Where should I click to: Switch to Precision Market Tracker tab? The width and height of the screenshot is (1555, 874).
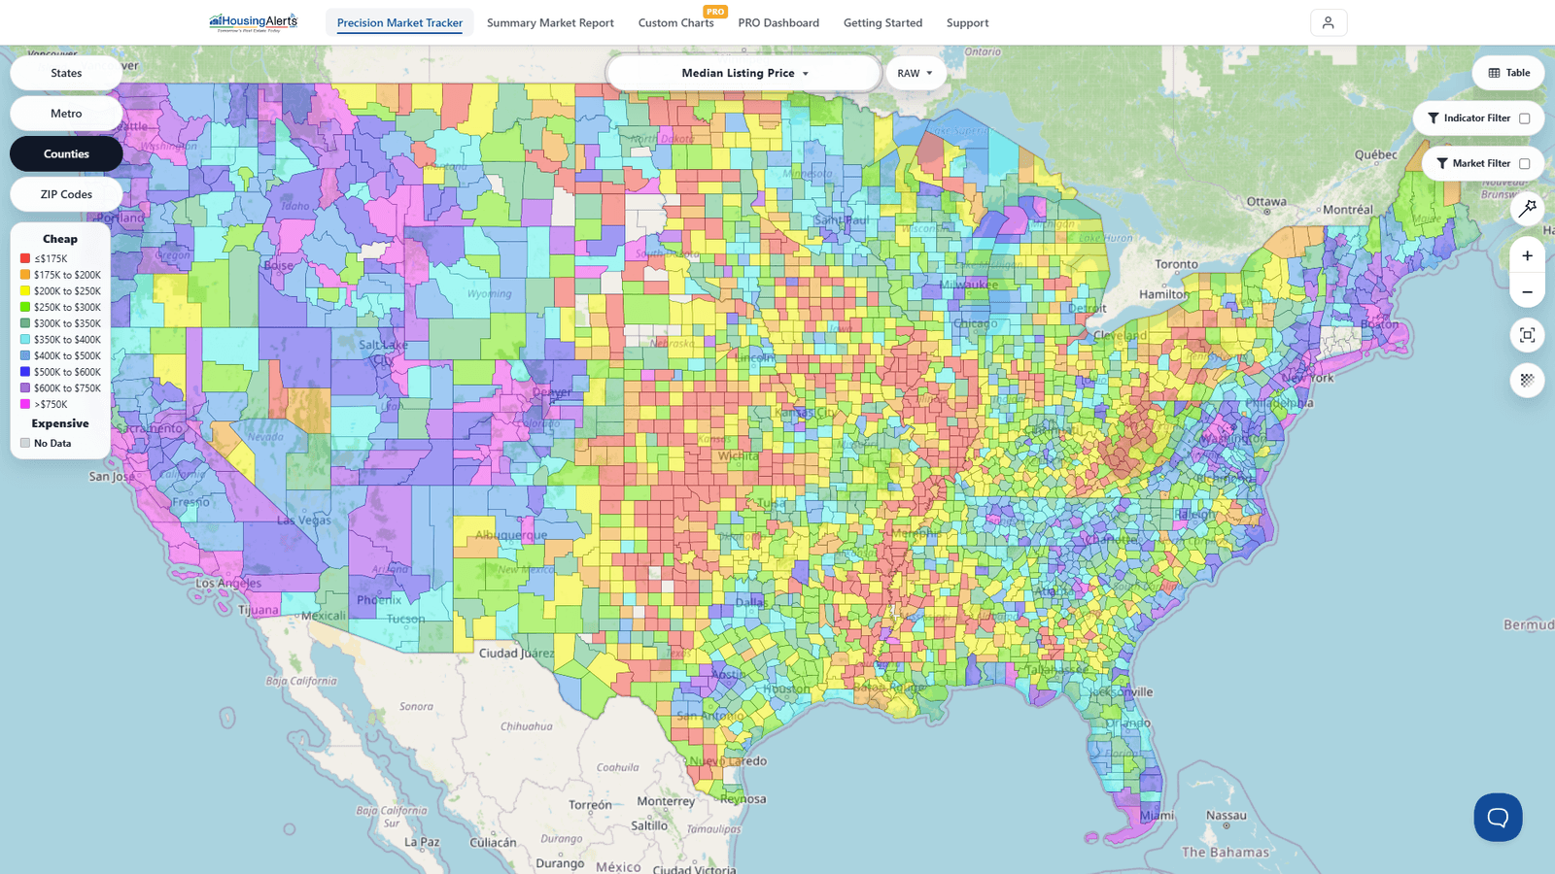coord(399,22)
